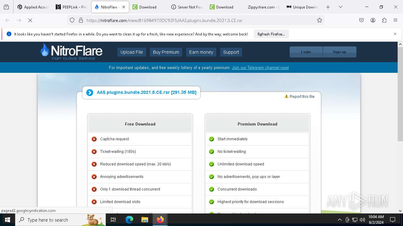The height and width of the screenshot is (226, 403).
Task: Click the Sign up button
Action: pyautogui.click(x=339, y=52)
